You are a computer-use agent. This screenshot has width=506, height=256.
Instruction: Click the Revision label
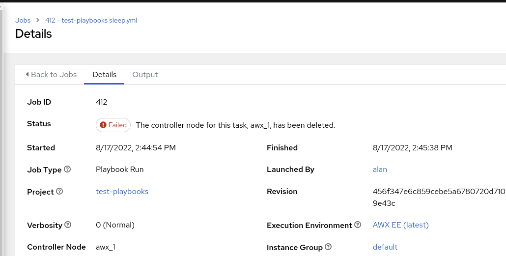click(282, 192)
